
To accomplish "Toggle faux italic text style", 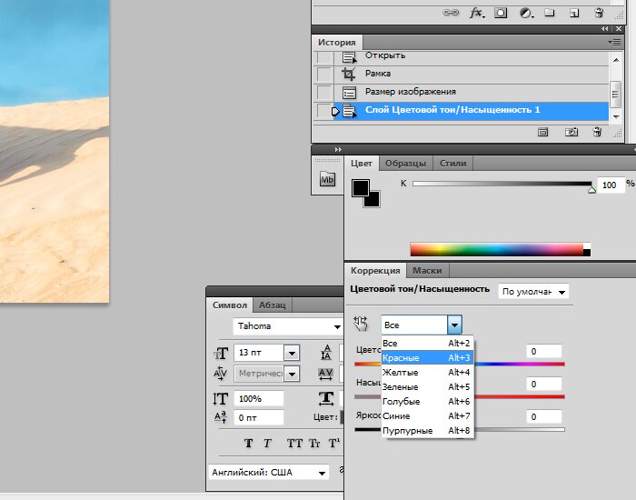I will point(268,444).
